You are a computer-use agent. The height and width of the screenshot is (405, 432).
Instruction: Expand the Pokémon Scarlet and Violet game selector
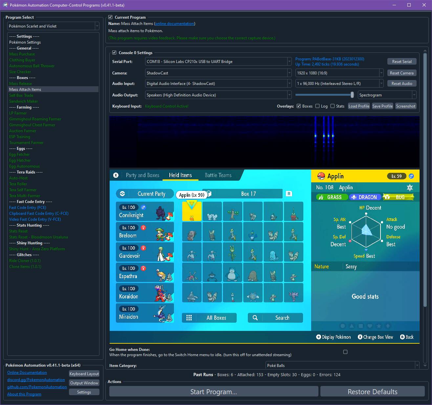tap(53, 26)
